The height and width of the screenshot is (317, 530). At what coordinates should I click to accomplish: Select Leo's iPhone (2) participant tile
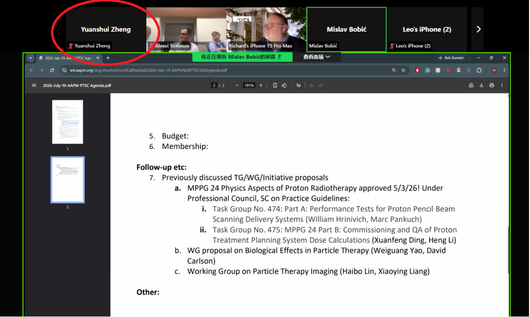click(x=427, y=29)
